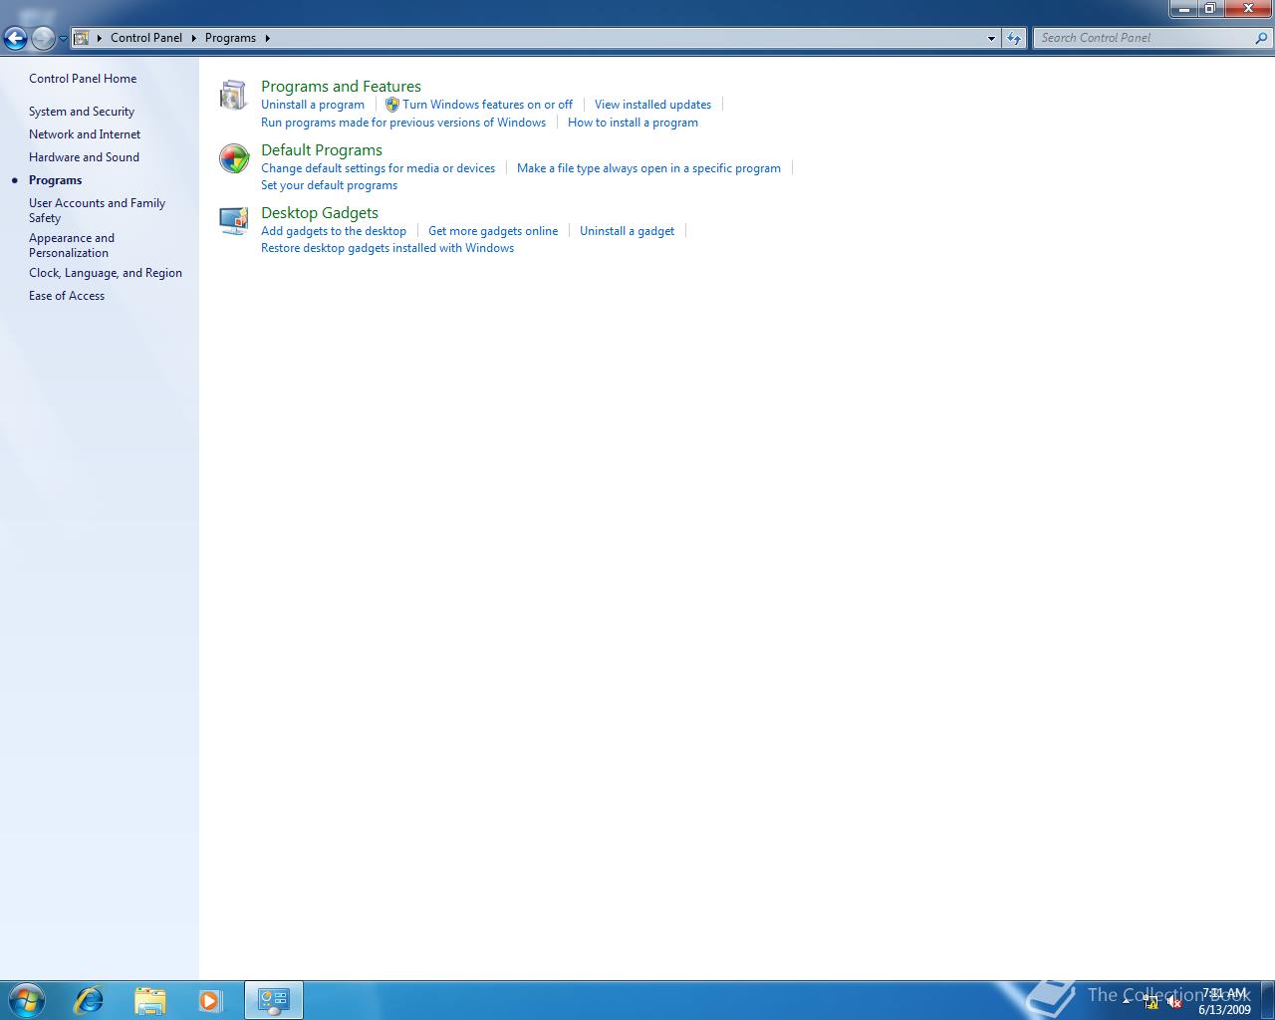Click Control Panel breadcrumb
Image resolution: width=1275 pixels, height=1020 pixels.
[x=146, y=38]
